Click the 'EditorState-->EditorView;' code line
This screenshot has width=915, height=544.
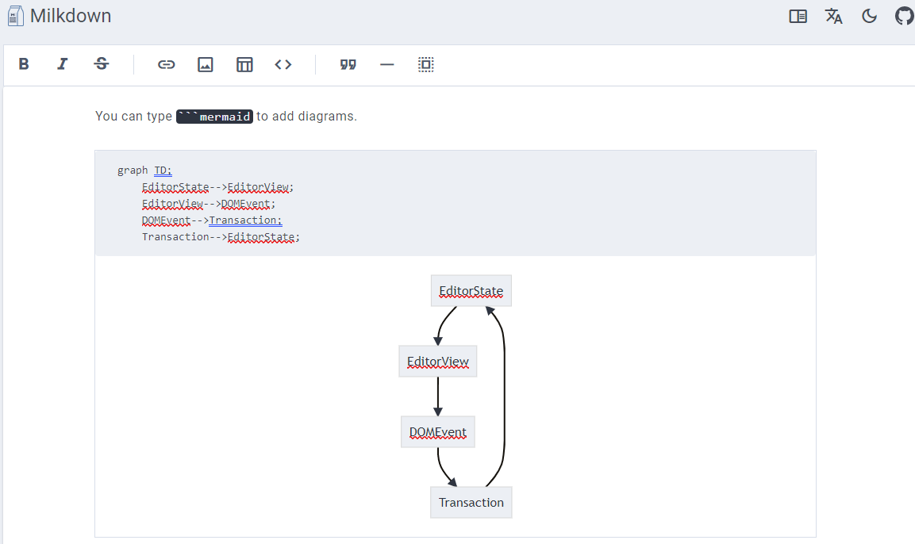point(217,187)
